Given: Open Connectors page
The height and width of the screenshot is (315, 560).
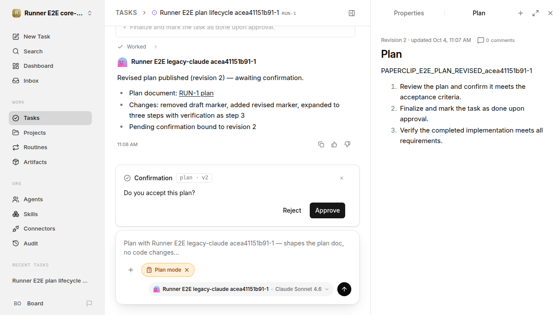Looking at the screenshot, I should pyautogui.click(x=50, y=229).
